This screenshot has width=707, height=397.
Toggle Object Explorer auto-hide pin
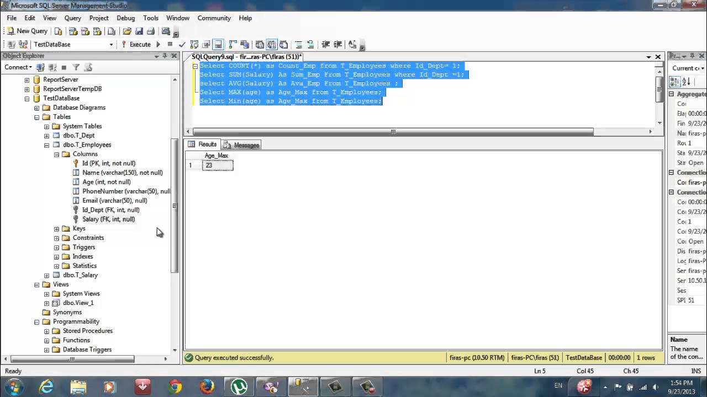pyautogui.click(x=165, y=56)
